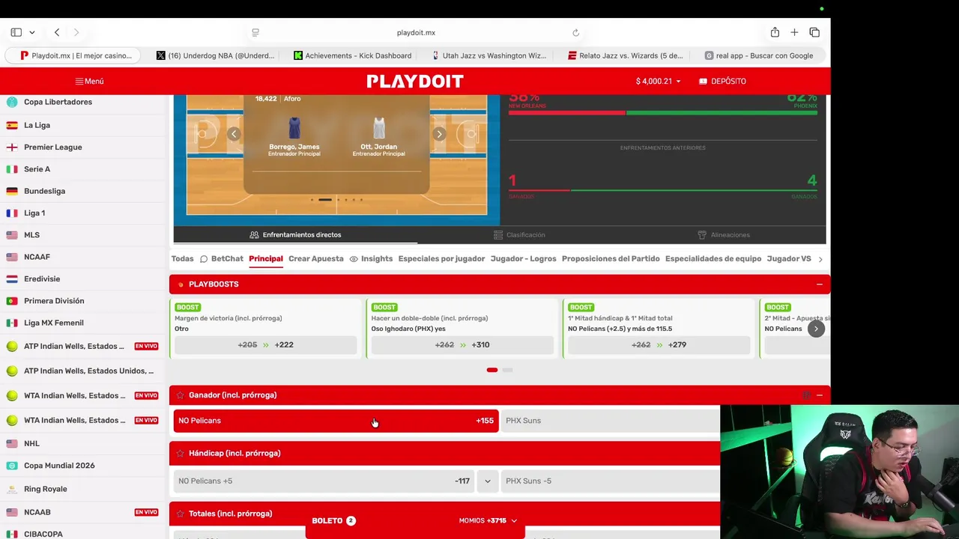Open a new browser tab

pos(794,32)
